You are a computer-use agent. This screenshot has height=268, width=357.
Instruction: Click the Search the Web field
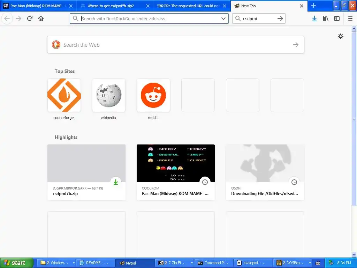tap(176, 45)
